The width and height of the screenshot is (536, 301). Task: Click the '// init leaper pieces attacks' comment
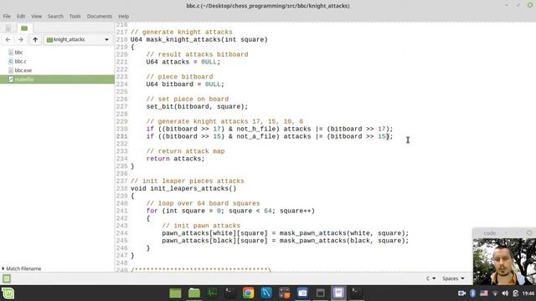click(188, 181)
